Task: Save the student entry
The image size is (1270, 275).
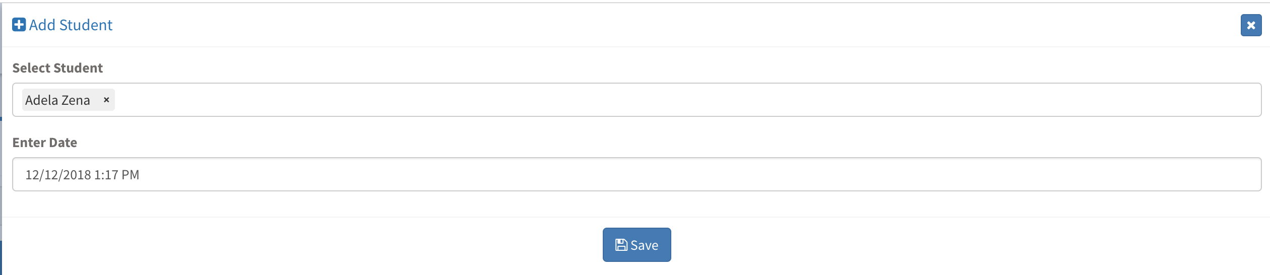Action: [637, 245]
